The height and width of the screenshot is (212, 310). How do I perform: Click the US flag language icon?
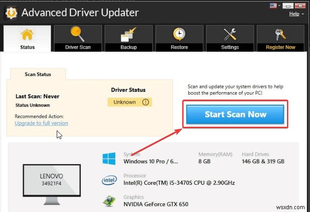pyautogui.click(x=273, y=6)
